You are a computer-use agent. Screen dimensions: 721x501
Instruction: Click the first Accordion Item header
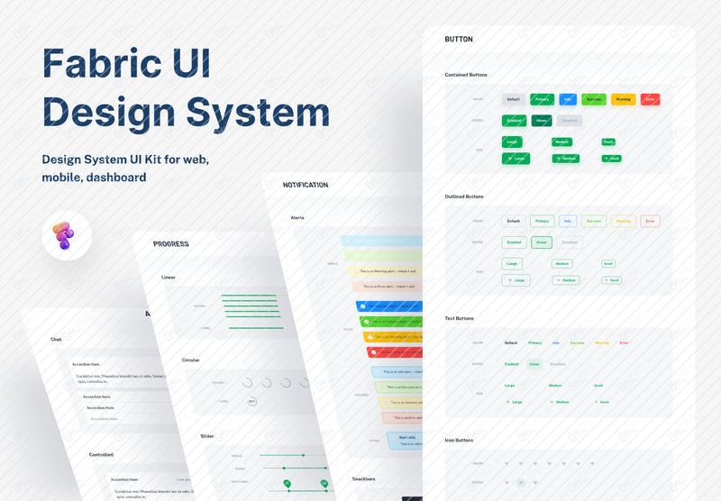click(x=86, y=364)
